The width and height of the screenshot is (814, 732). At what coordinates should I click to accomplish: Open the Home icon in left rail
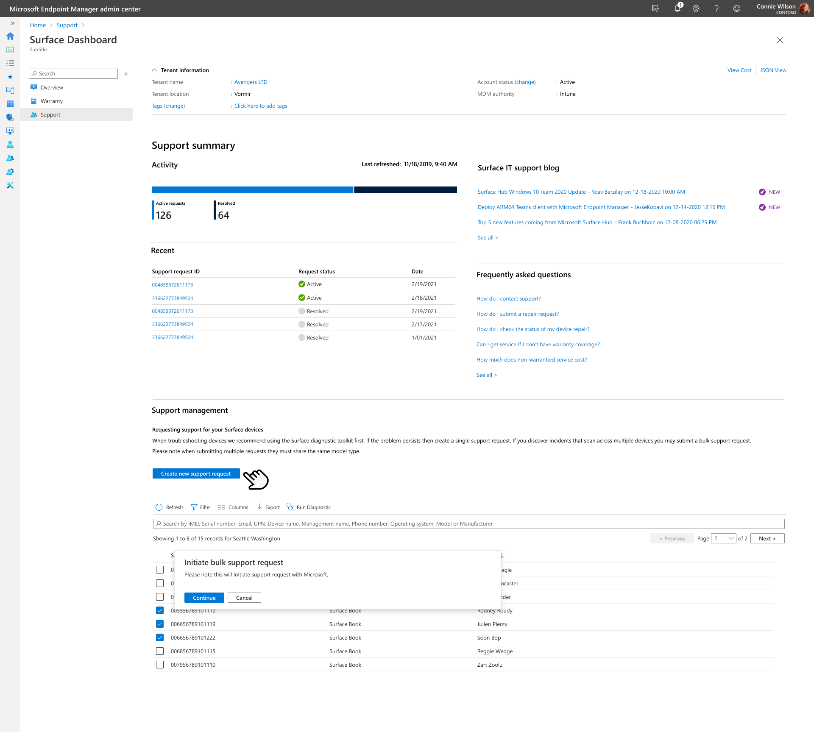click(10, 36)
